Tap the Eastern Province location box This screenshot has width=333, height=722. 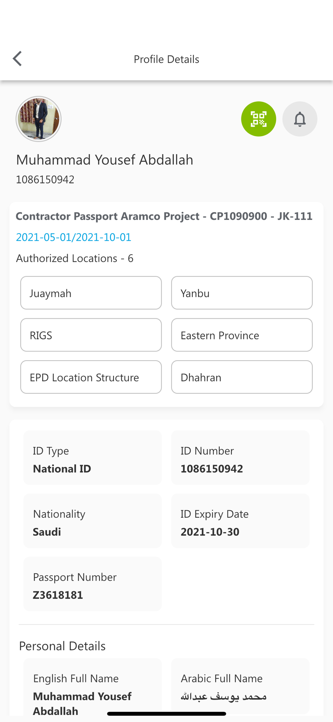[x=241, y=335]
